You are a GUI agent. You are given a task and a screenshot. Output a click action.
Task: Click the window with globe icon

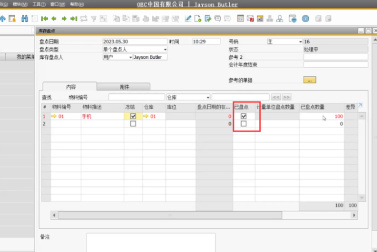click(x=293, y=19)
